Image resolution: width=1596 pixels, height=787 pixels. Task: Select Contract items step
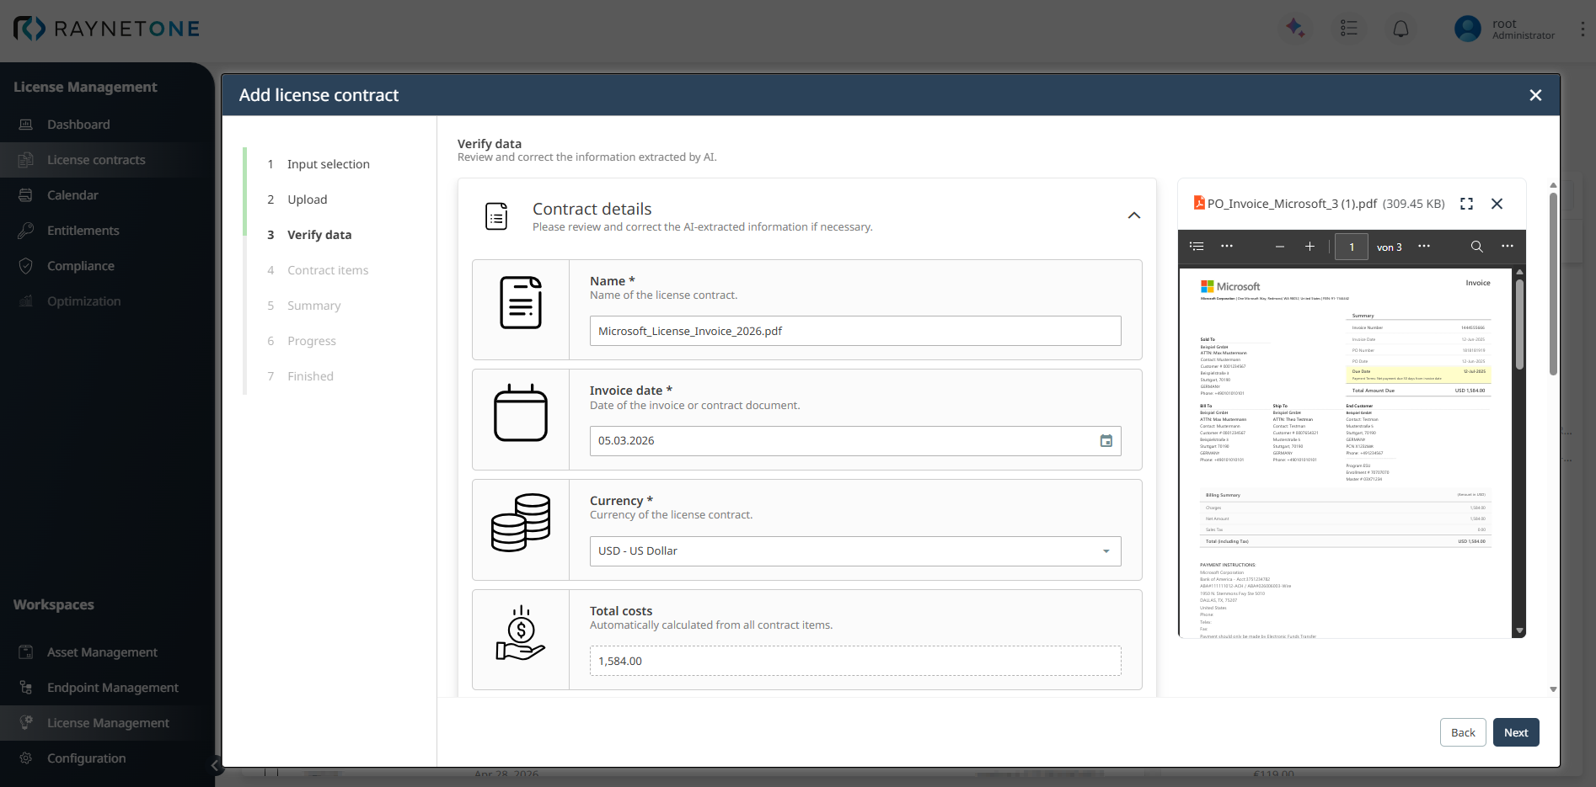tap(328, 270)
